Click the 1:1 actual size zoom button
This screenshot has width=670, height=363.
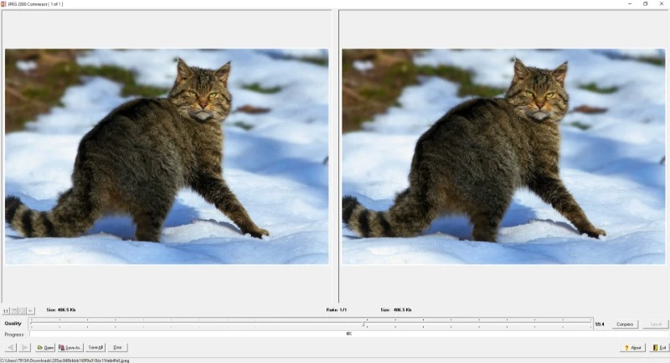tap(5, 310)
